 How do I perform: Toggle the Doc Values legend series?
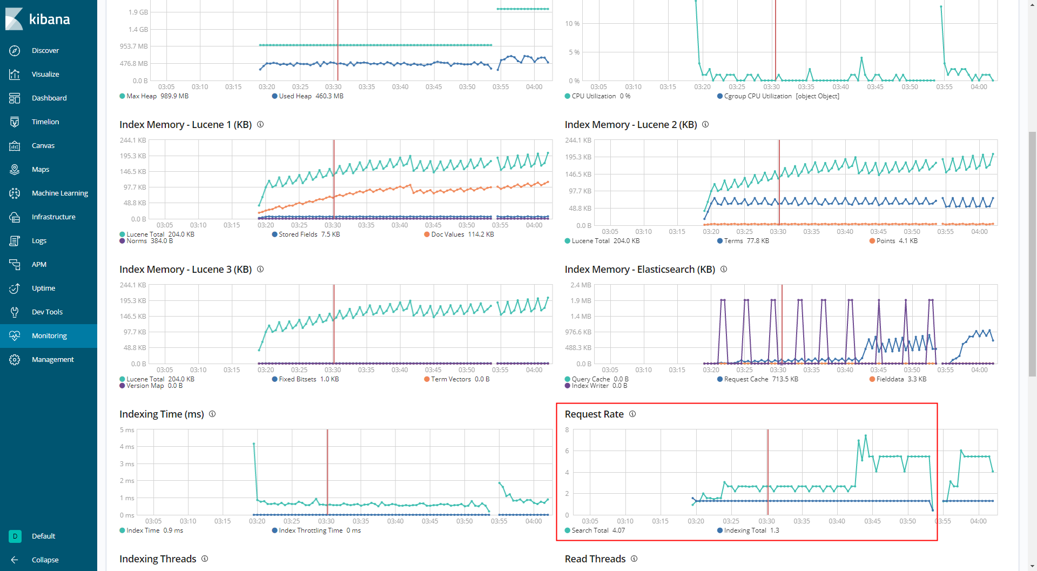pos(459,234)
